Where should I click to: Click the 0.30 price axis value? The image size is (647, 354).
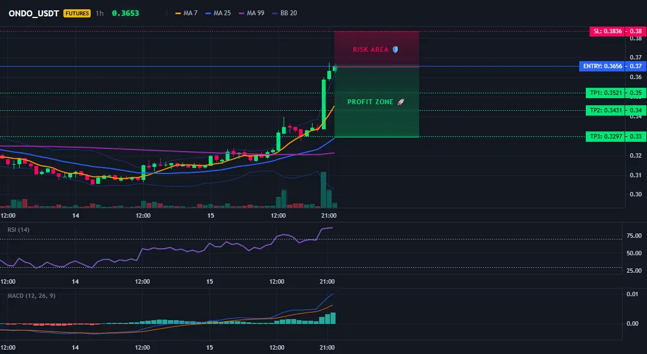636,195
